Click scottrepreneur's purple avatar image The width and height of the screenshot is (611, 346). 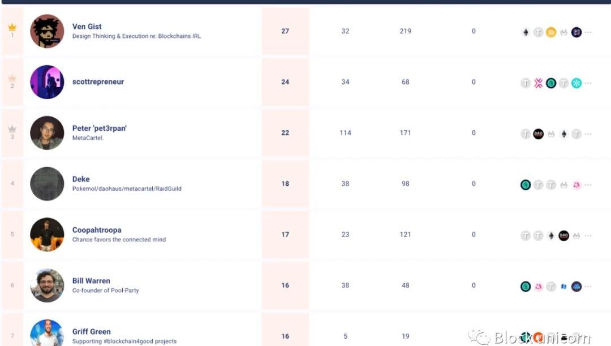pyautogui.click(x=47, y=82)
